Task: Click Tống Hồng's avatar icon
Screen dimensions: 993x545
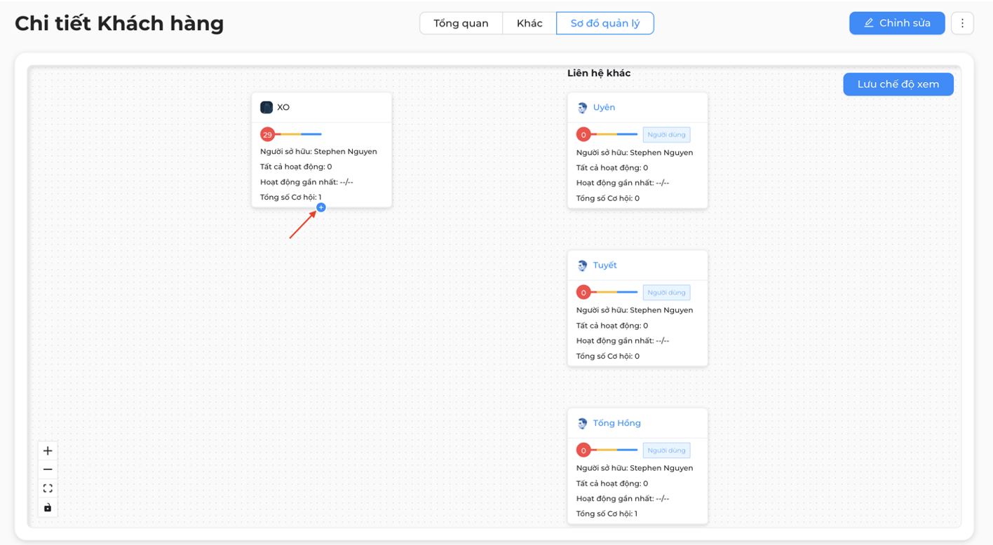Action: pyautogui.click(x=582, y=423)
